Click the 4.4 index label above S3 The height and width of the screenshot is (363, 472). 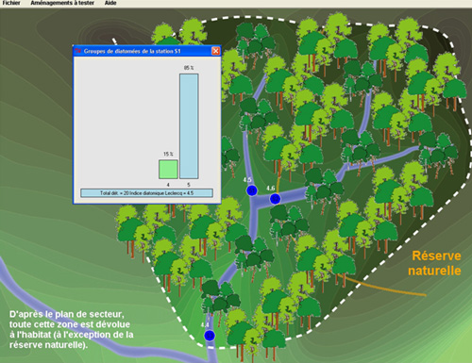coord(205,324)
